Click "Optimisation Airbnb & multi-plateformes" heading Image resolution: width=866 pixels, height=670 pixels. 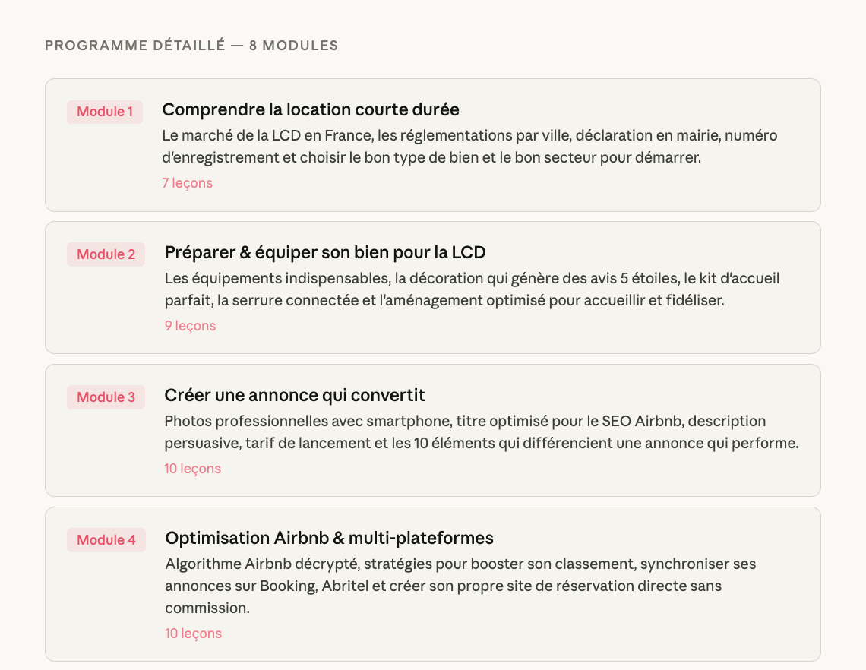point(329,538)
